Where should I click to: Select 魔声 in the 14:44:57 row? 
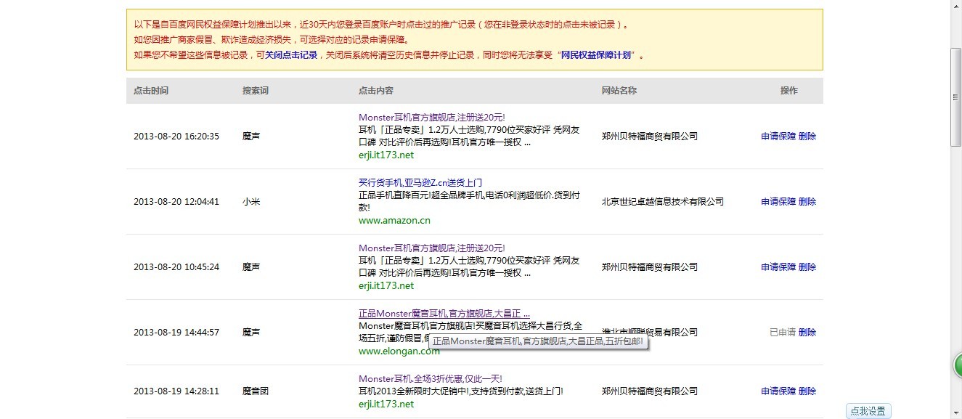click(x=251, y=333)
